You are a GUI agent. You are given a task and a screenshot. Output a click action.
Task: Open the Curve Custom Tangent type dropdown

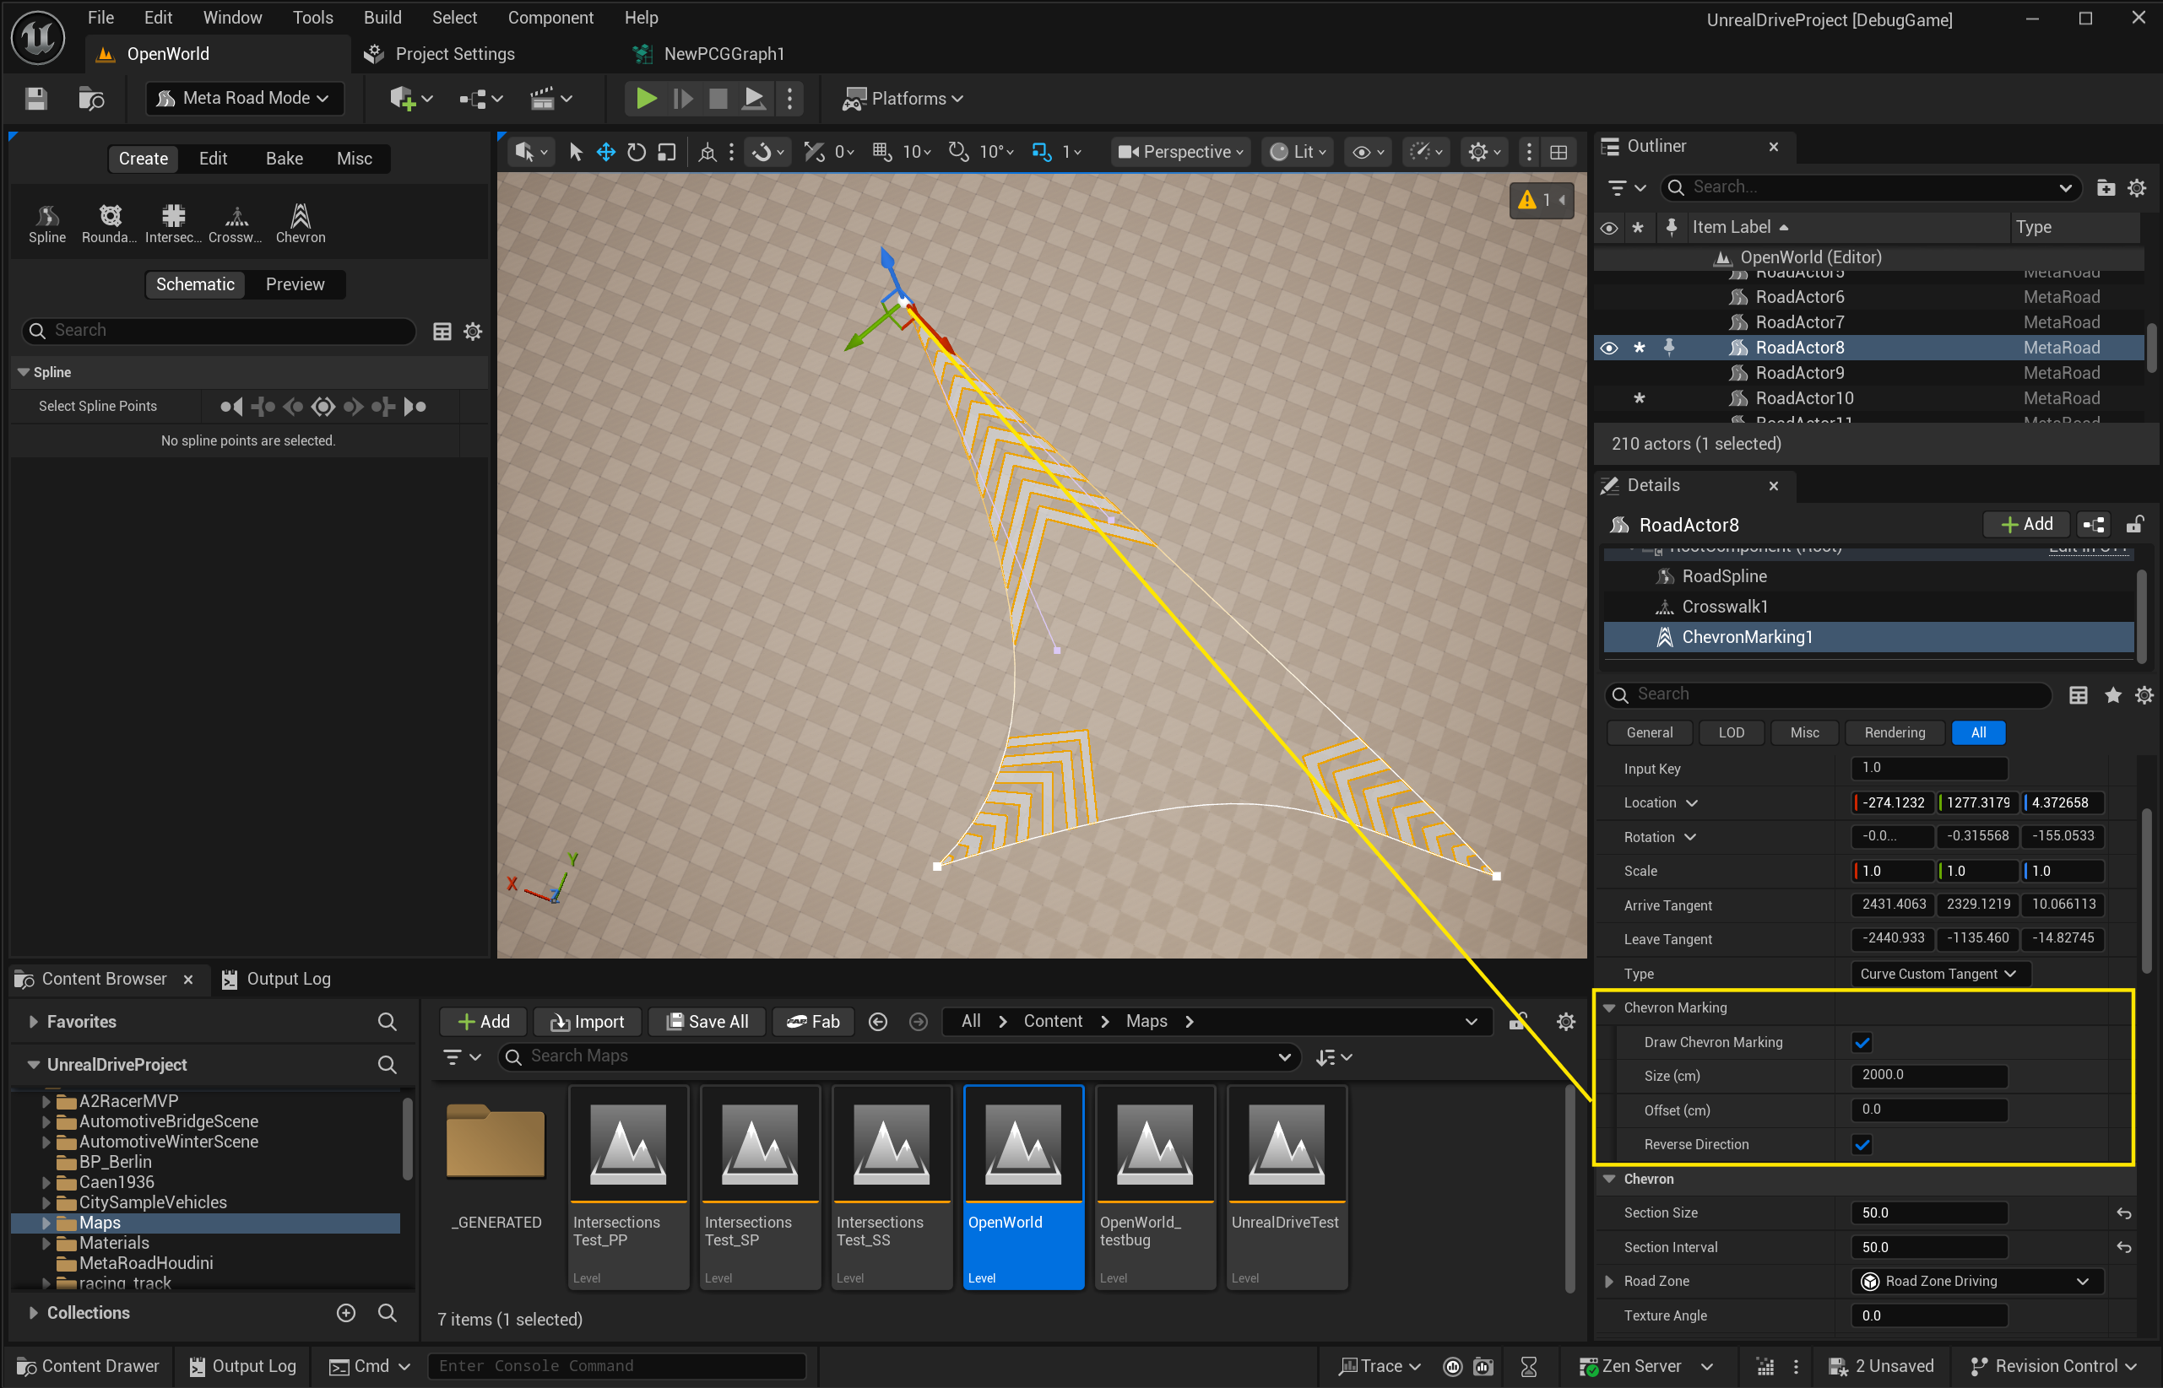(x=1939, y=974)
